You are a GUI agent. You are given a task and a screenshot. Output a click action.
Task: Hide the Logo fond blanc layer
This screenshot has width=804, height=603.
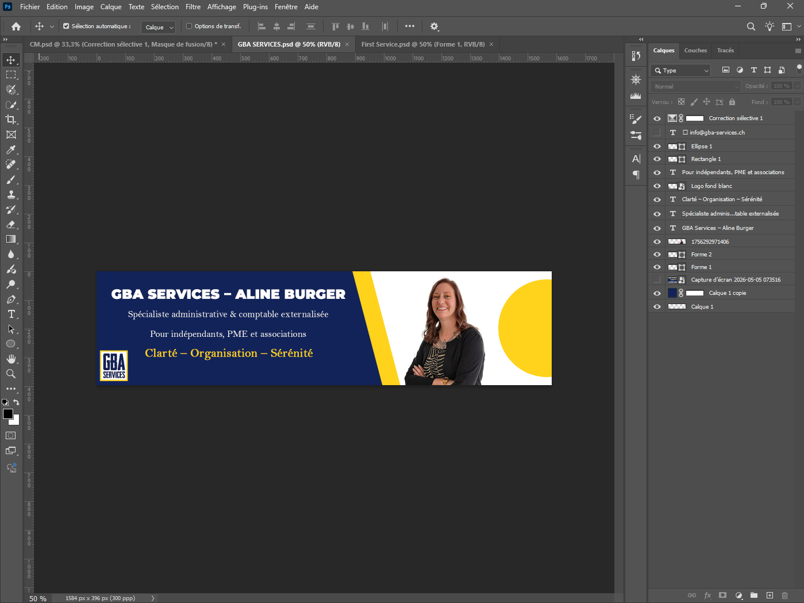tap(657, 186)
